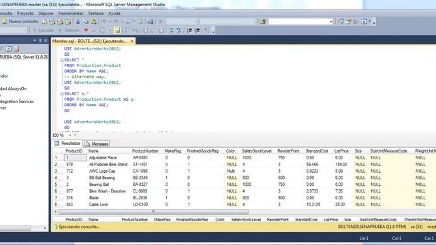Screen dimensions: 436x245
Task: Click the search combo box input field
Action: pos(298,22)
